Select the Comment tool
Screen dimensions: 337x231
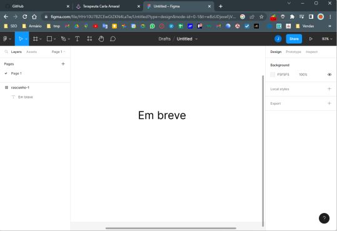(x=113, y=39)
